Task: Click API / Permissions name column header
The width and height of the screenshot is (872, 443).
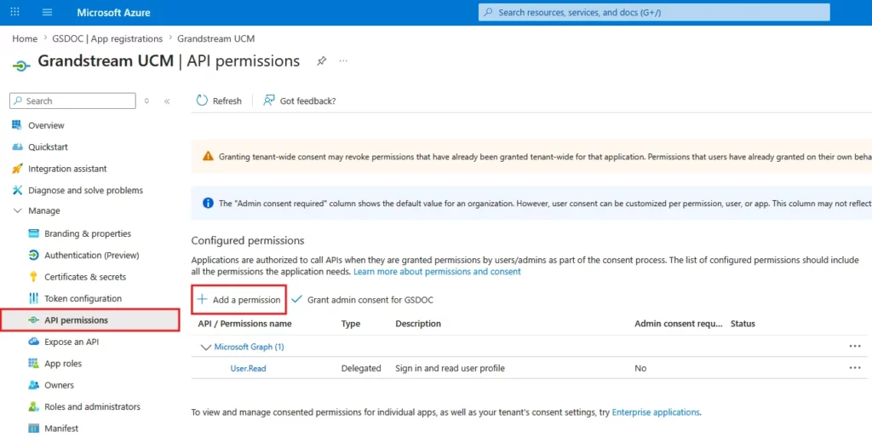Action: 244,324
